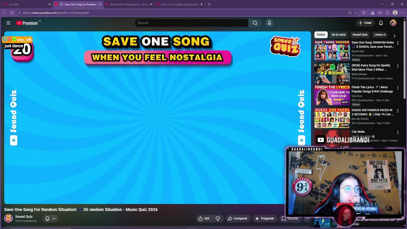The width and height of the screenshot is (407, 229).
Task: Open options for Save One Song: RANDOM Rules
Action: 398,43
